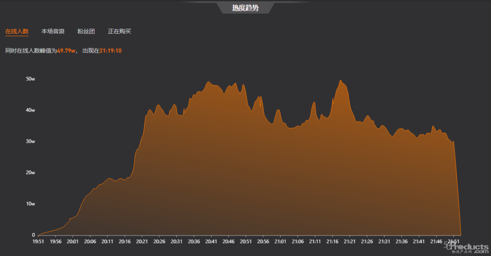The image size is (491, 256).
Task: Select the 在线人数 tab
Action: pos(17,31)
